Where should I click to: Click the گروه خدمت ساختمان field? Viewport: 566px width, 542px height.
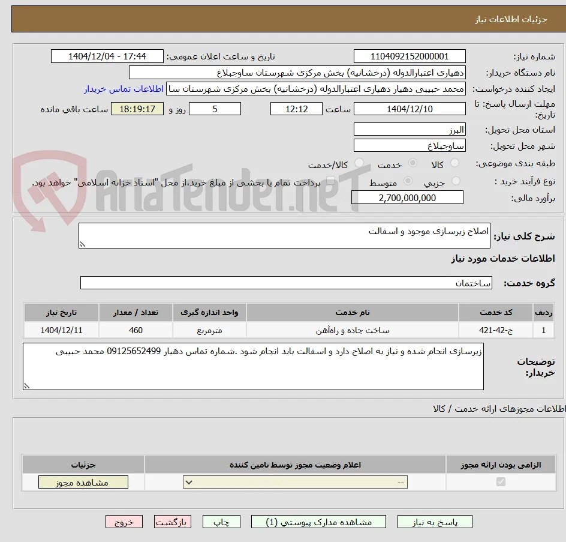tap(286, 283)
